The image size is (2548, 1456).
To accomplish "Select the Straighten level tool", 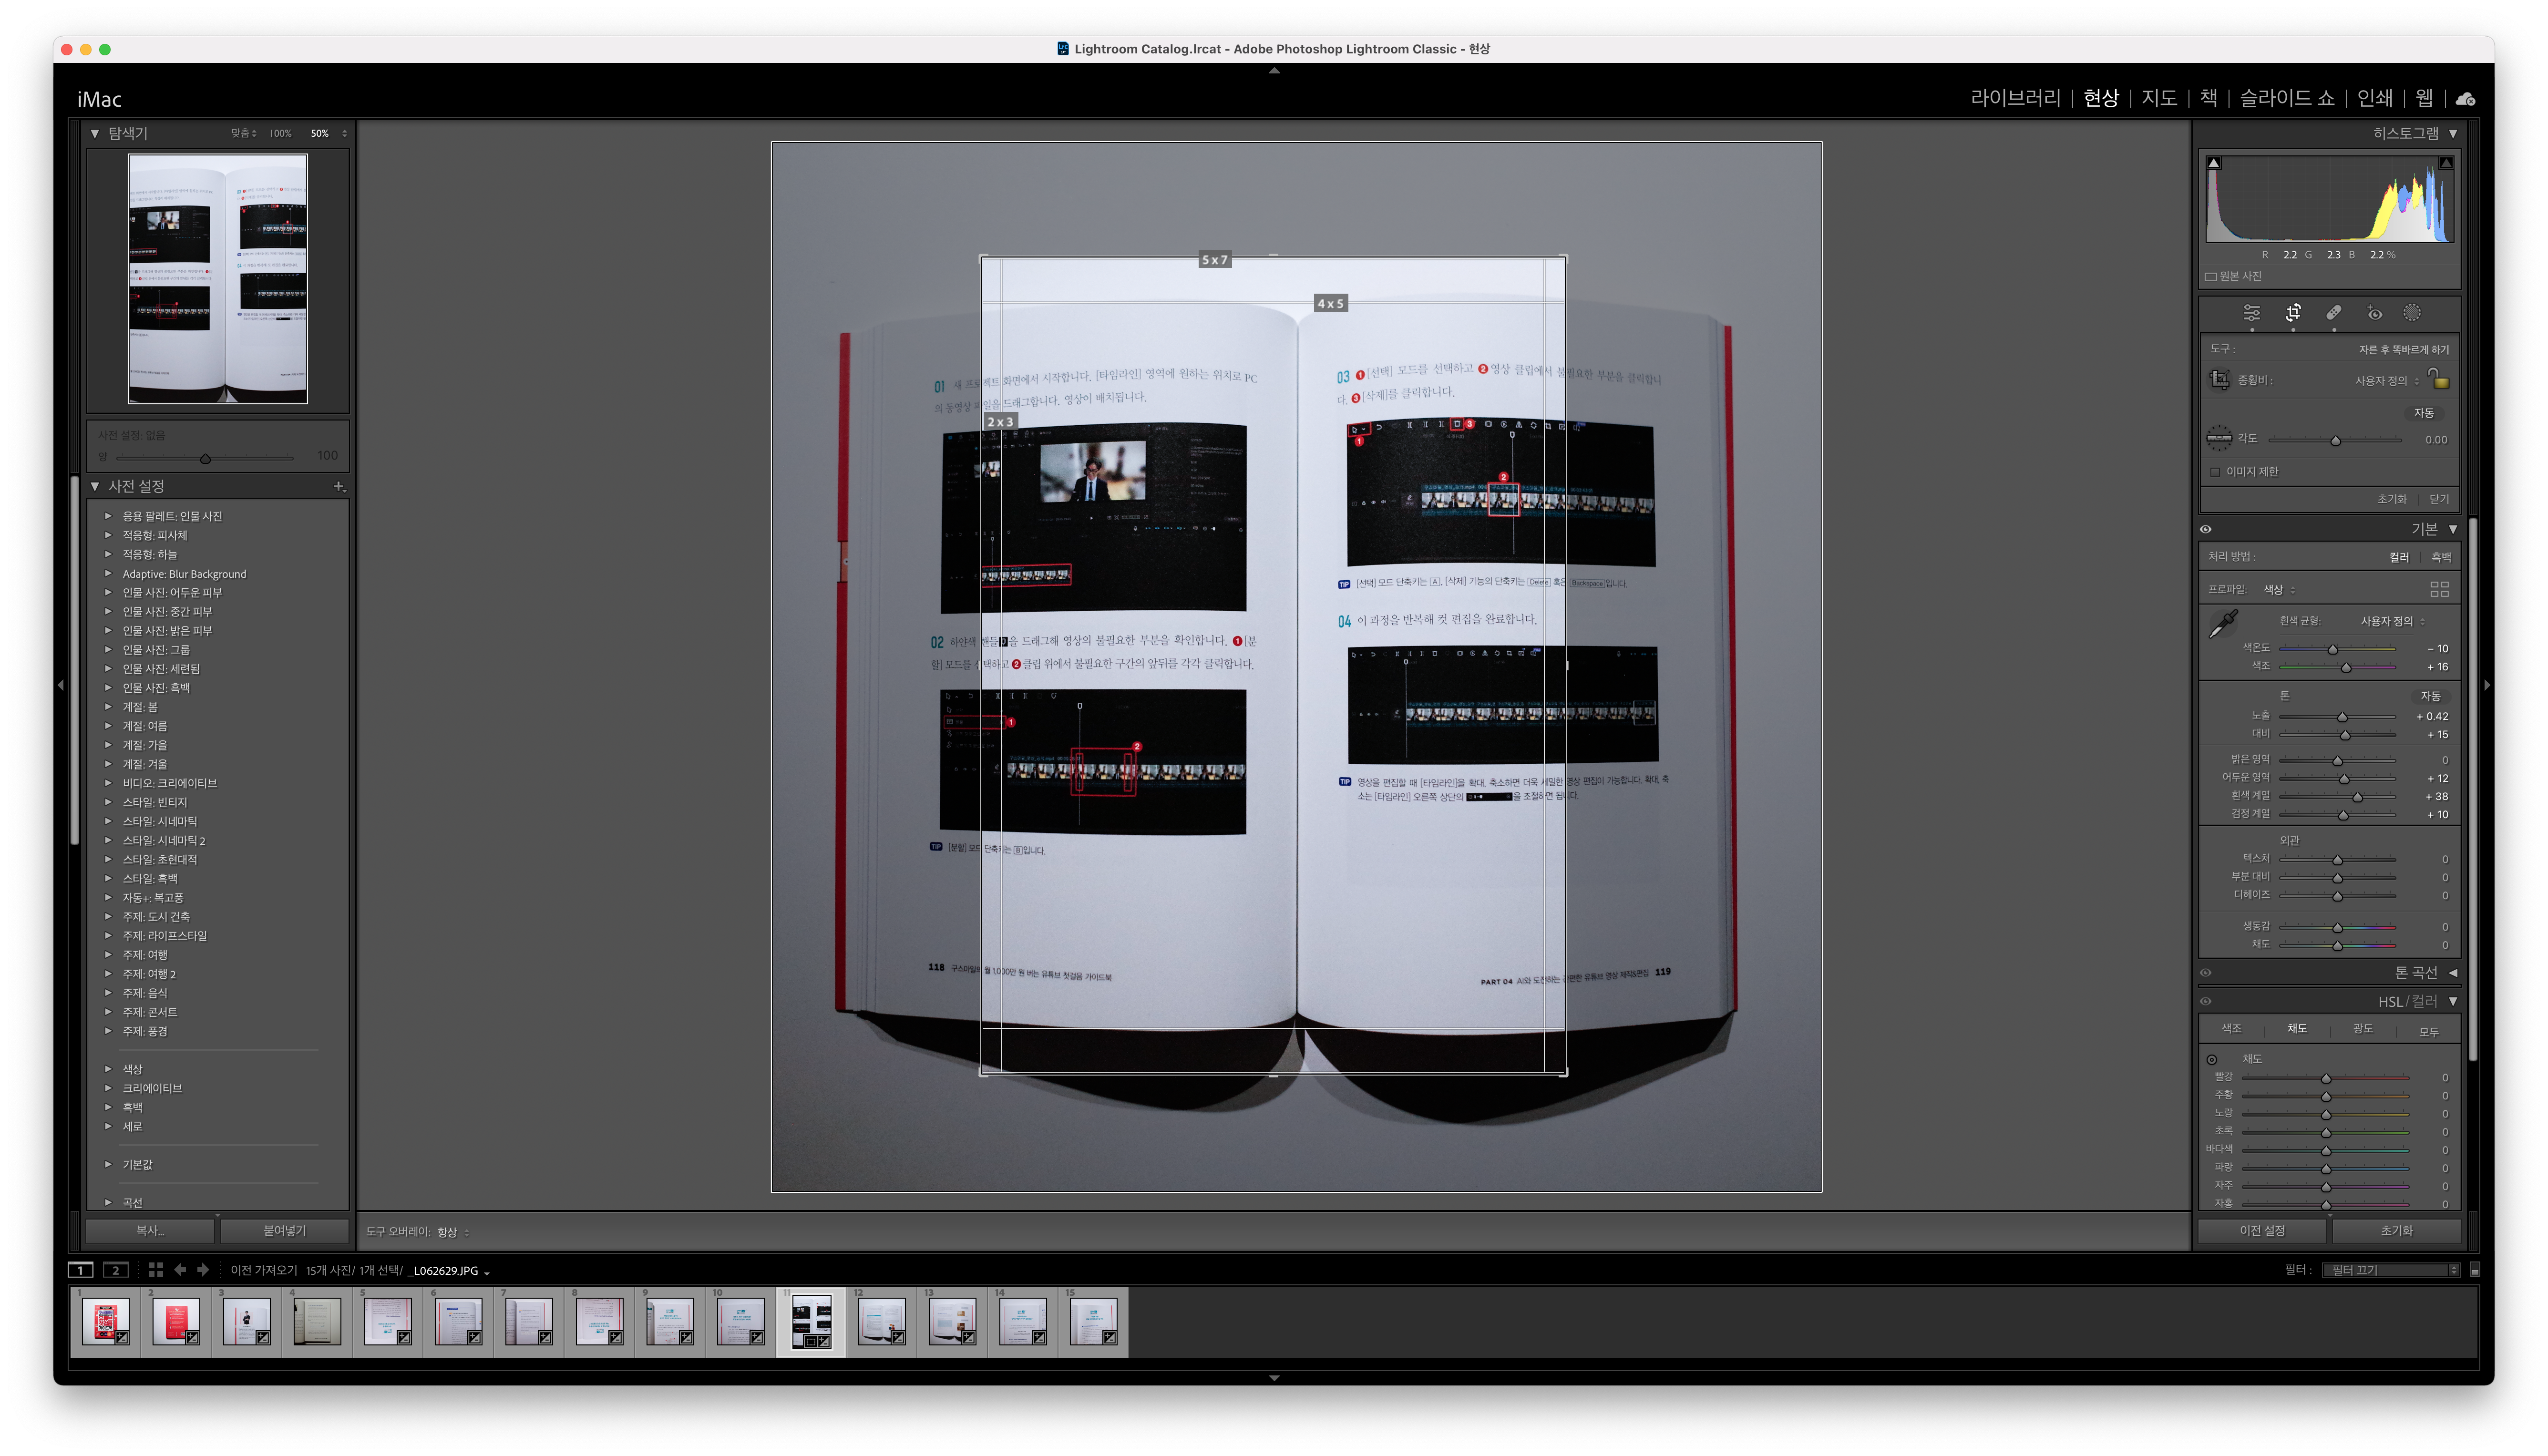I will [2219, 438].
